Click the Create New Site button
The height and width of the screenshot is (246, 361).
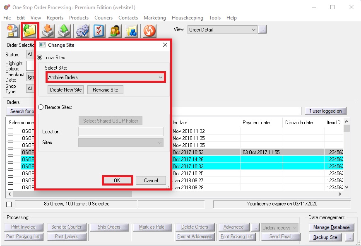65,90
